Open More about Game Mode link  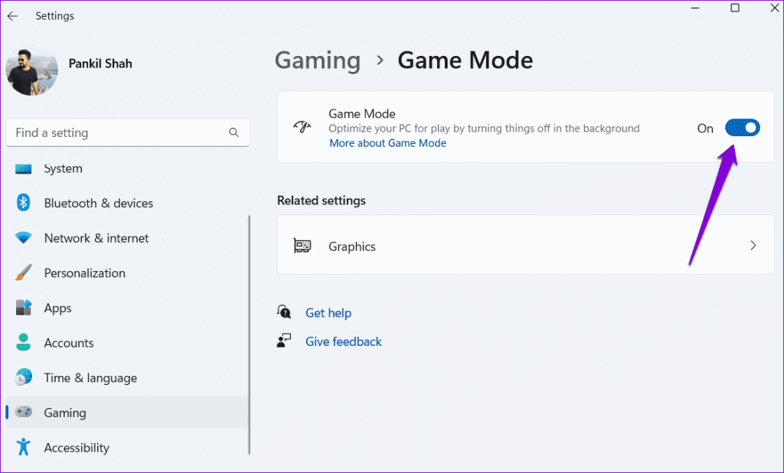pyautogui.click(x=387, y=143)
